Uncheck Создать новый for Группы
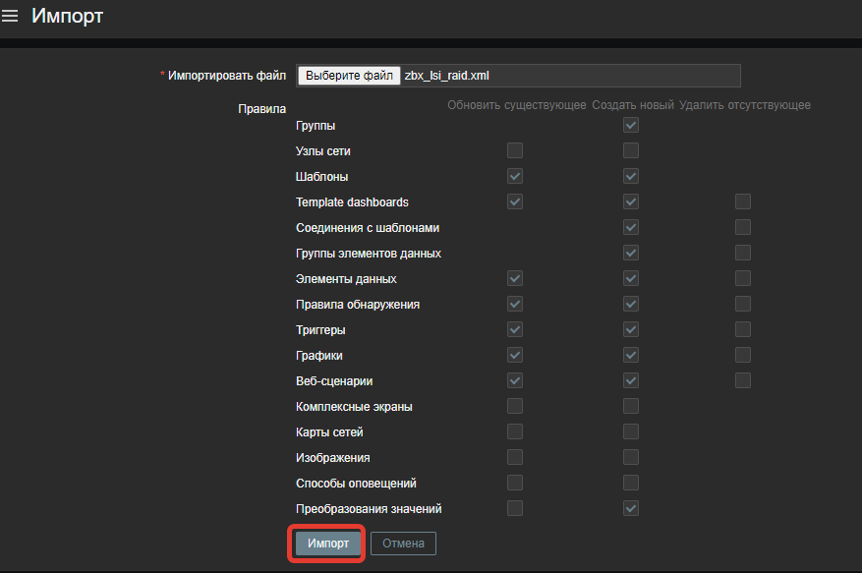This screenshot has height=573, width=862. pyautogui.click(x=631, y=126)
